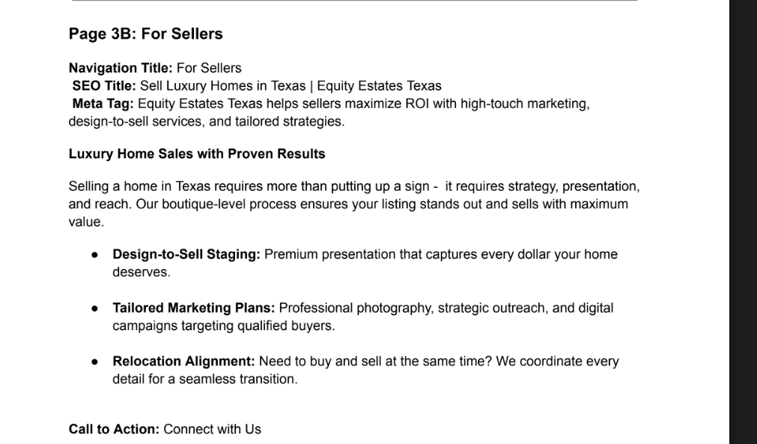Click the bullet before Design-to-Sell Staging

point(94,255)
